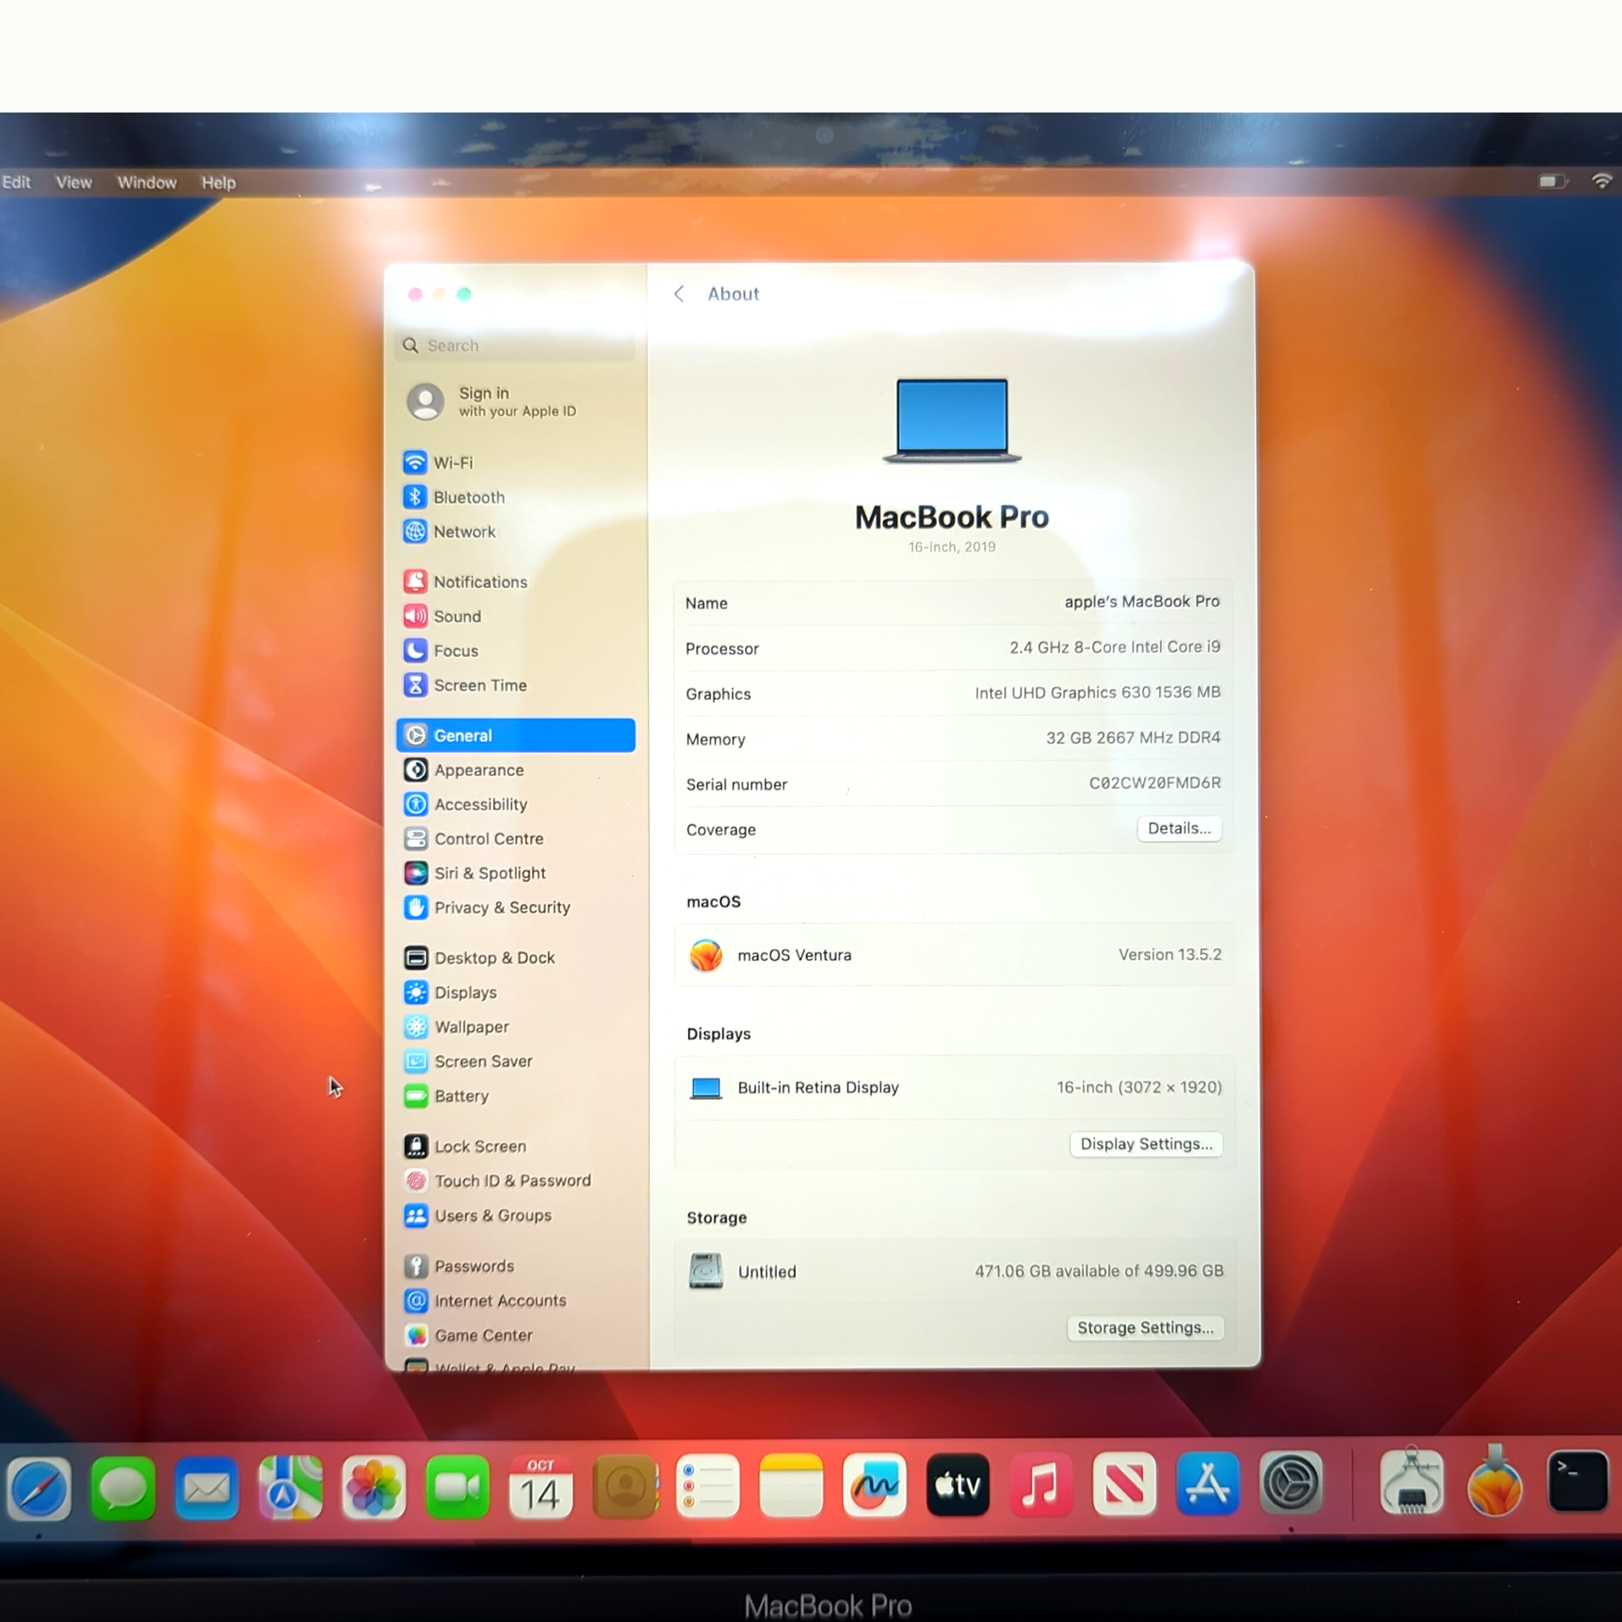Click the Built-in Retina Display icon
Screen dimensions: 1622x1622
(x=706, y=1089)
